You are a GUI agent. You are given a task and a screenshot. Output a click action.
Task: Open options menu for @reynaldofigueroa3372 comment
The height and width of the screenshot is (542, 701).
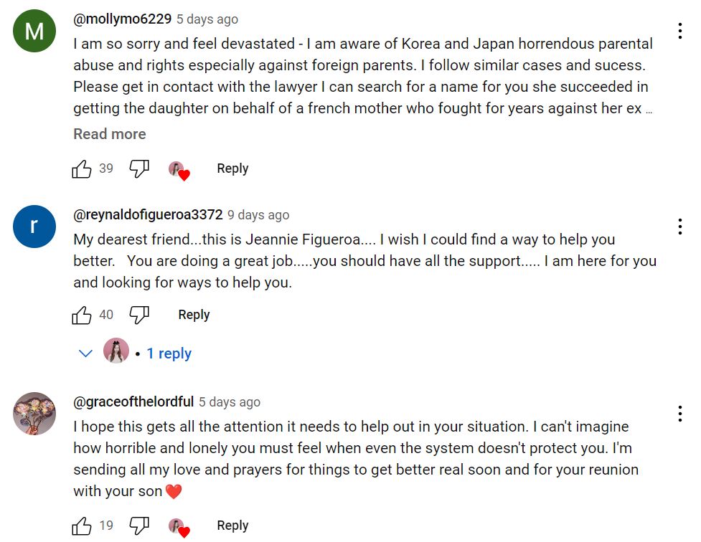(x=679, y=227)
